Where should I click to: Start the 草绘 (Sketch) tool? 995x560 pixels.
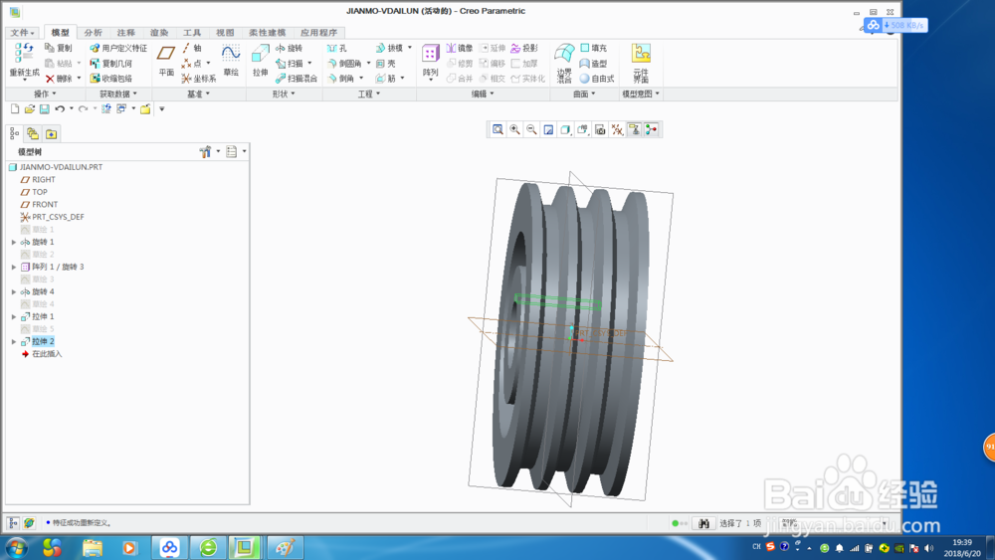(231, 62)
